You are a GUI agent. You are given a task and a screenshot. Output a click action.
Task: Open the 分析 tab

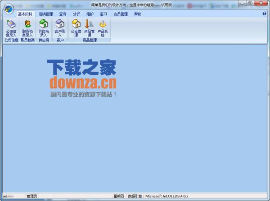76,14
